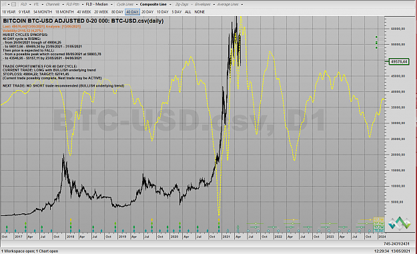The image size is (417, 254).
Task: Click the grid layout icon in toolbar
Action: point(14,4)
